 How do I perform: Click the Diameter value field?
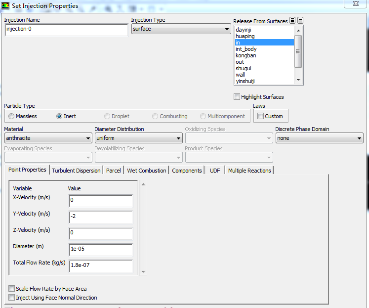click(x=101, y=250)
